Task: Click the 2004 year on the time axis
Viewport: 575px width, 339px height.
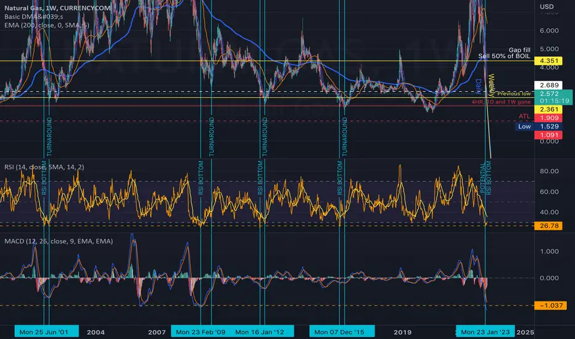Action: click(x=96, y=332)
